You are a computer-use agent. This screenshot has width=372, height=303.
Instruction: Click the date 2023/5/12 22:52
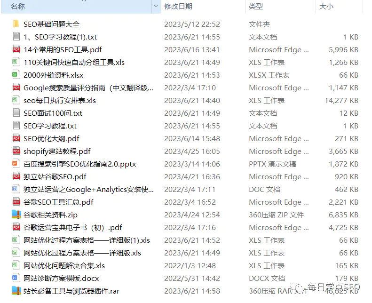(x=192, y=24)
